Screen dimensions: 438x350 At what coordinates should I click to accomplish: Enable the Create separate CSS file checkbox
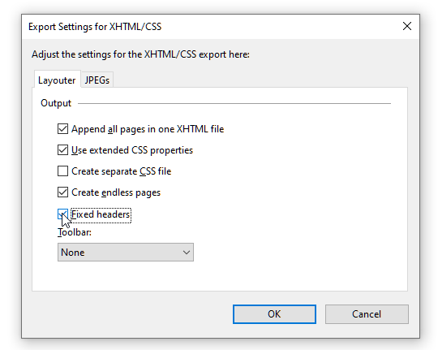pos(62,171)
